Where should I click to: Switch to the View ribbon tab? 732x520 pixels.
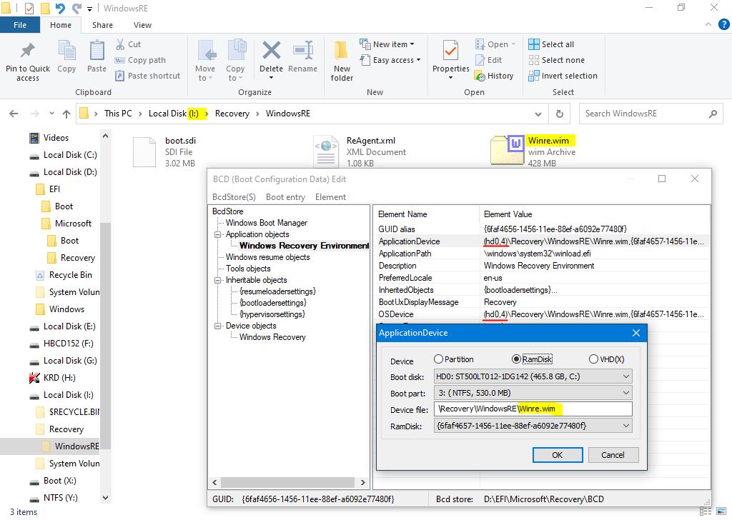pos(142,25)
